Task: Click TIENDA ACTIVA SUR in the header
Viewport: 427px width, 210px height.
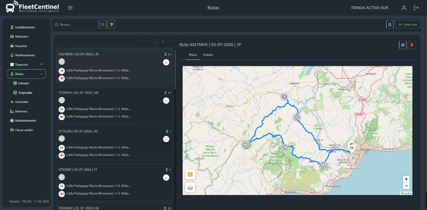Action: coord(369,7)
